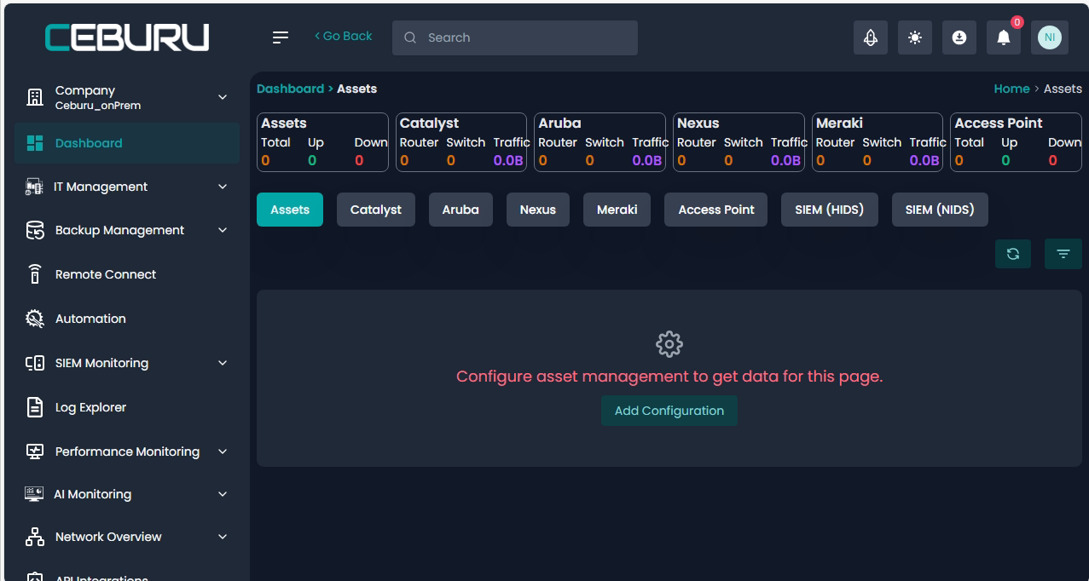Focus the Search input field
Viewport: 1089px width, 581px height.
coord(515,37)
